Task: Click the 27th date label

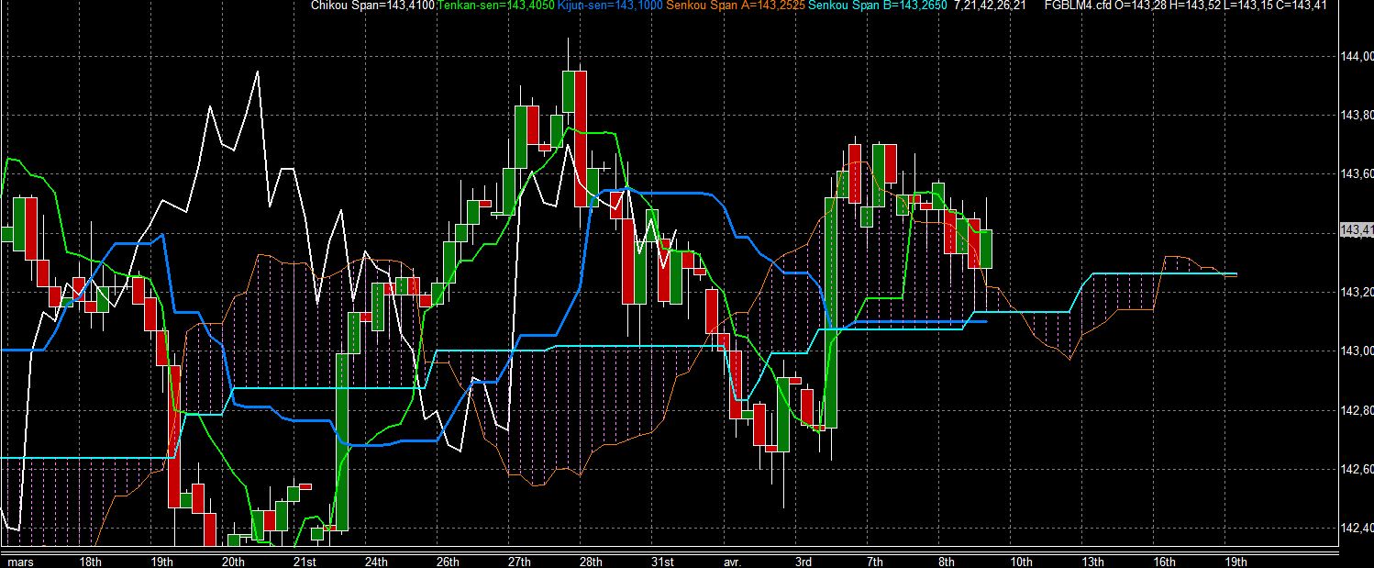Action: (519, 562)
